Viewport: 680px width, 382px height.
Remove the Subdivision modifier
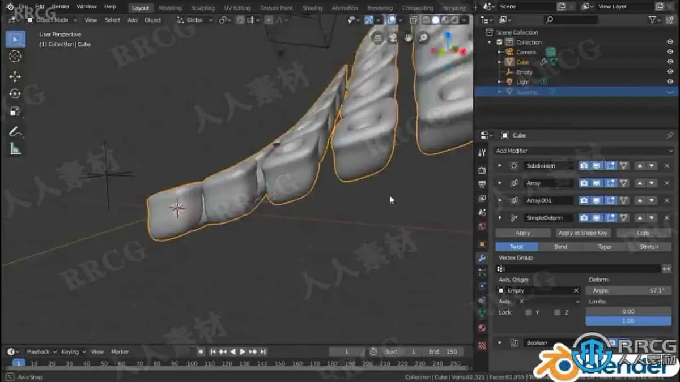click(x=666, y=166)
